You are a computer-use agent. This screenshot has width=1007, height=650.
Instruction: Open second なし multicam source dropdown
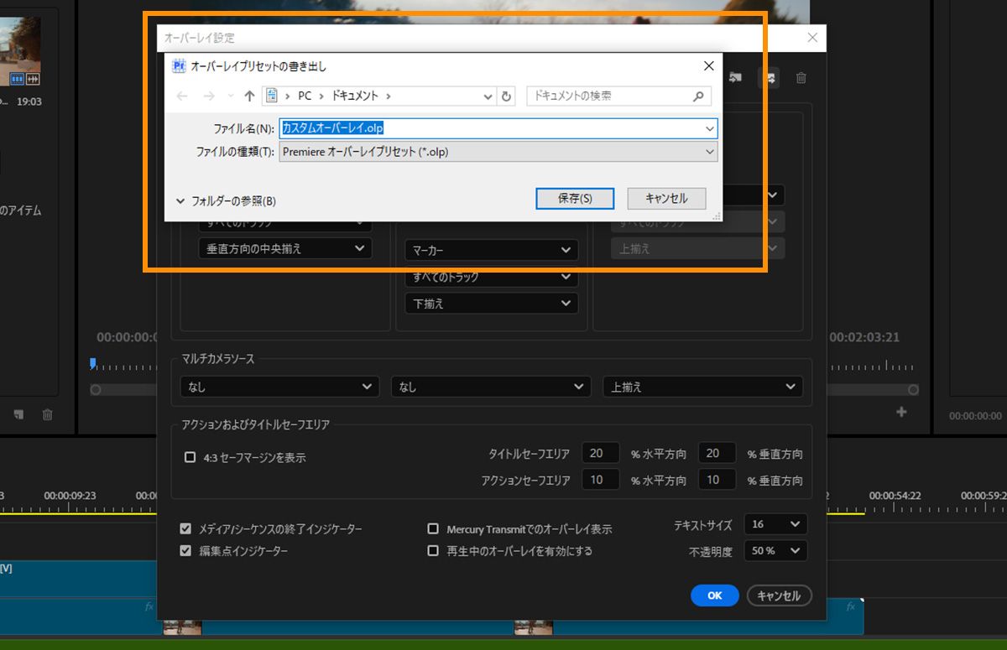click(x=491, y=387)
